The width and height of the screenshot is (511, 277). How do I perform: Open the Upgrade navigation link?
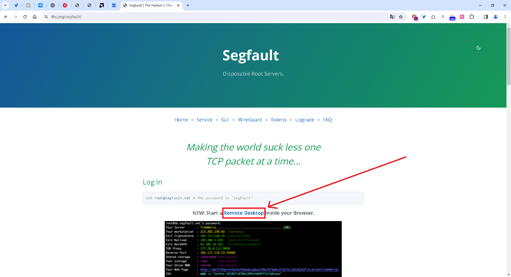304,120
